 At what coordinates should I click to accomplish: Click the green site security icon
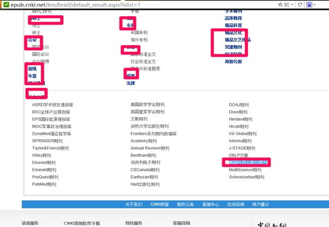click(6, 5)
